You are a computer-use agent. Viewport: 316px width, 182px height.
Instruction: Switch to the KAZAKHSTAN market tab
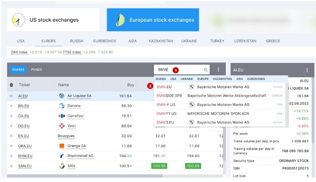(161, 41)
